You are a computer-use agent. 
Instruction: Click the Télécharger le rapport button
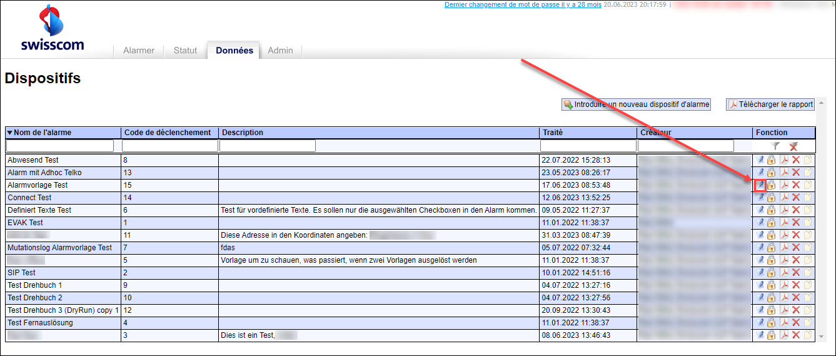tap(770, 104)
